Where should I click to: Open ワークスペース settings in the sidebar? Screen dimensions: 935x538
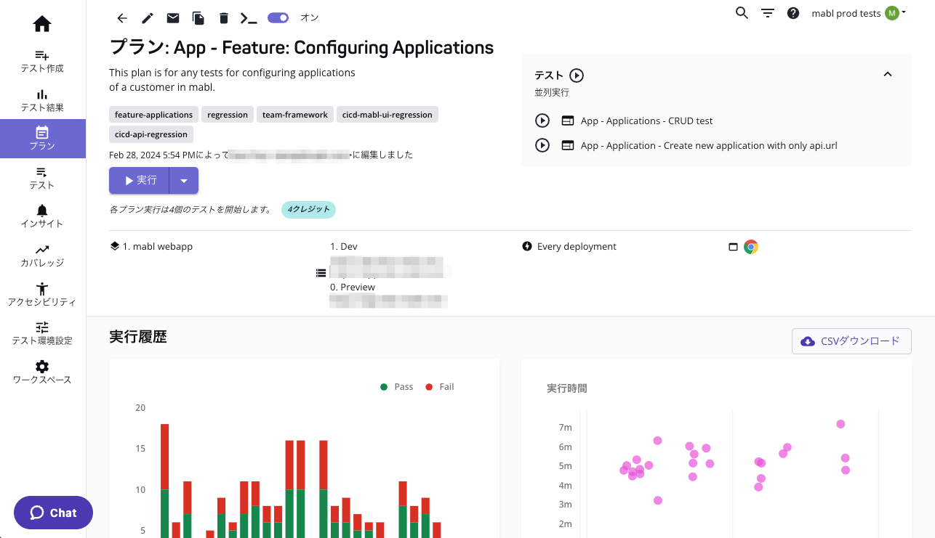[42, 372]
